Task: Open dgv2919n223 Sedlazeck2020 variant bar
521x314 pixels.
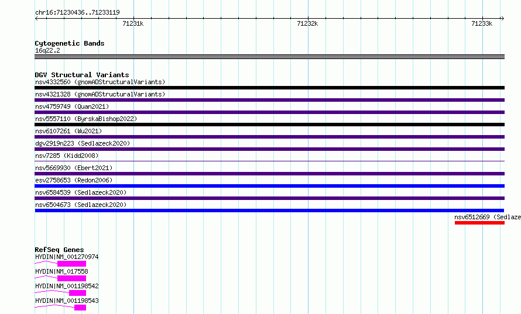Action: [269, 149]
